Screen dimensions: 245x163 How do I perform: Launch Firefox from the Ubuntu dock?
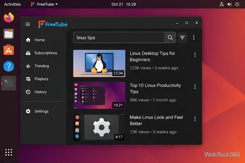(9, 17)
